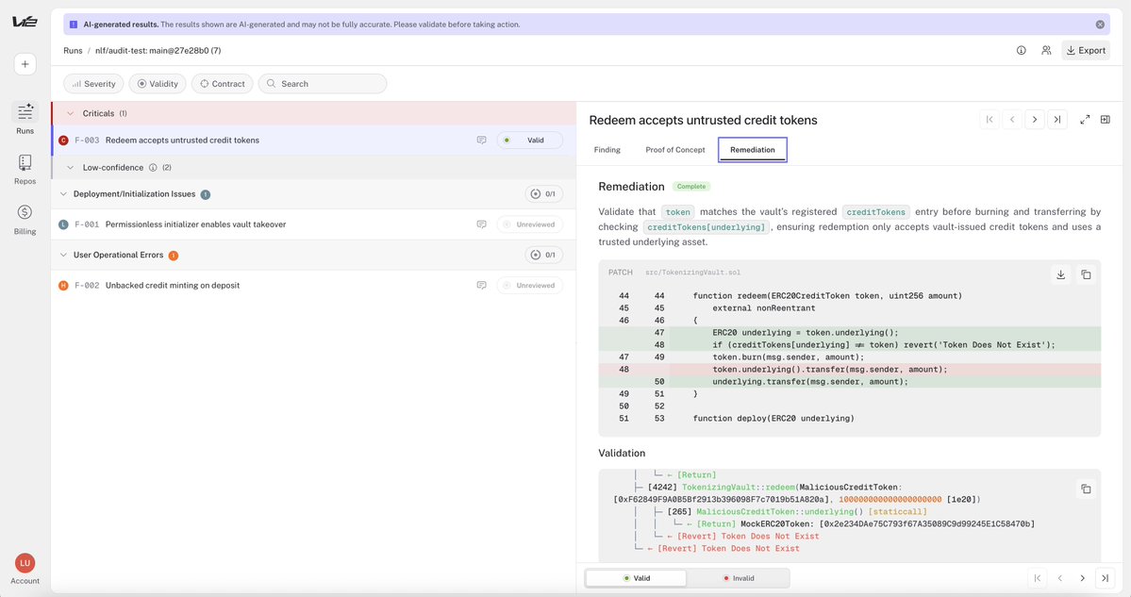Click the nlf/audit-test breadcrumb
This screenshot has height=597, width=1131.
click(158, 51)
